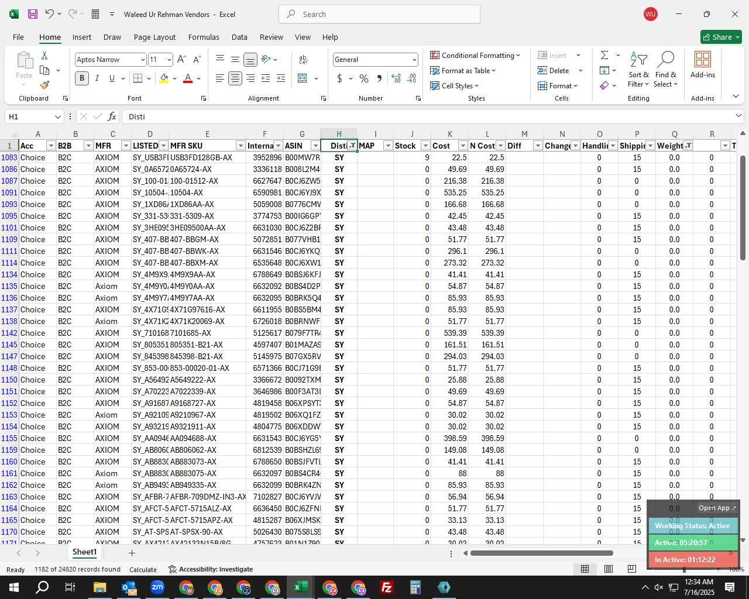Click Decrease Font Size icon
Image resolution: width=749 pixels, height=599 pixels.
197,60
